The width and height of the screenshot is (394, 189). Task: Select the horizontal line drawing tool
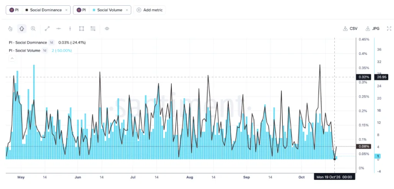[58, 28]
